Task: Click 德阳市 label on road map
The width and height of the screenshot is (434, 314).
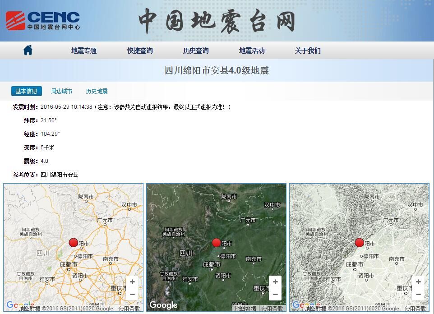Action: point(85,256)
